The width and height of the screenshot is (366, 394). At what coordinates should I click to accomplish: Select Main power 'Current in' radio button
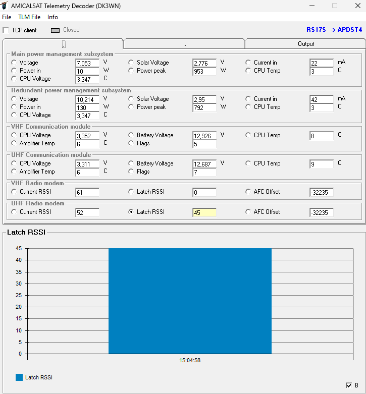(x=248, y=63)
